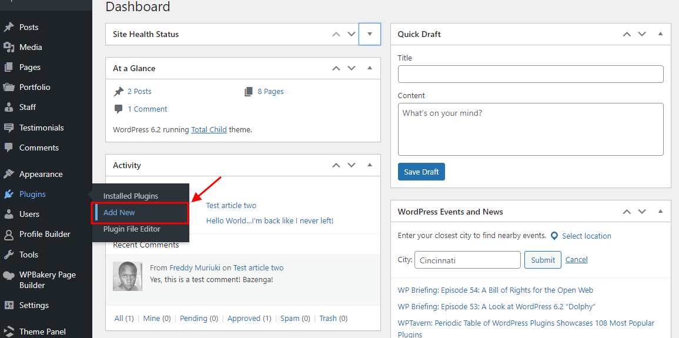Click the Cancel link next to Submit
Viewport: 679px width, 338px height.
(x=576, y=260)
